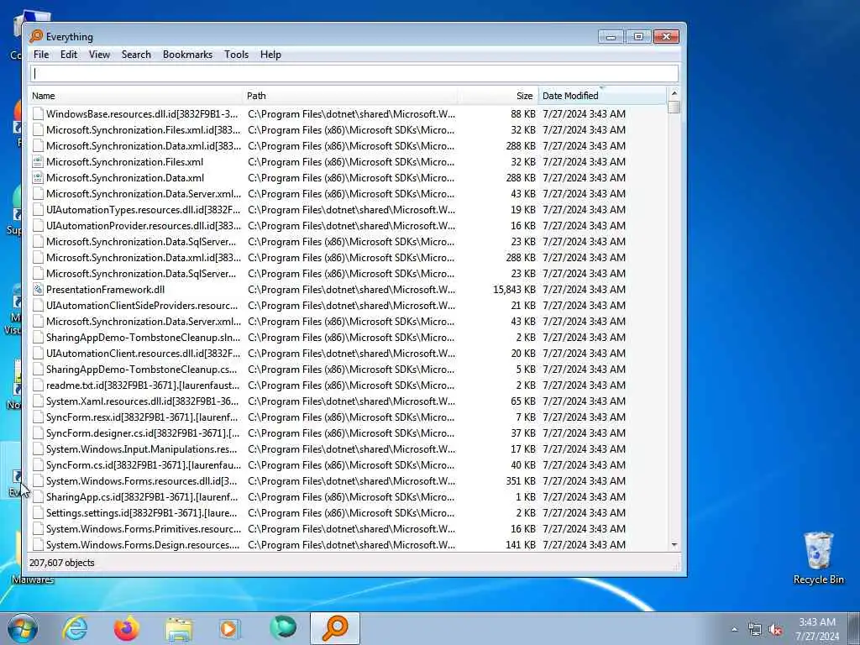
Task: Click file icon of SharingApp.cs.id row
Action: click(x=38, y=497)
